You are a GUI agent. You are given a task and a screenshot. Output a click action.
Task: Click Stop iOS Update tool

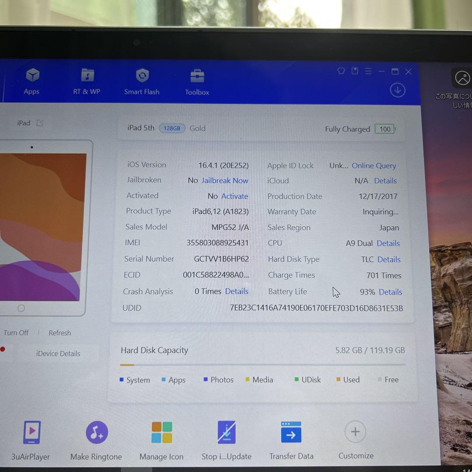click(x=226, y=440)
